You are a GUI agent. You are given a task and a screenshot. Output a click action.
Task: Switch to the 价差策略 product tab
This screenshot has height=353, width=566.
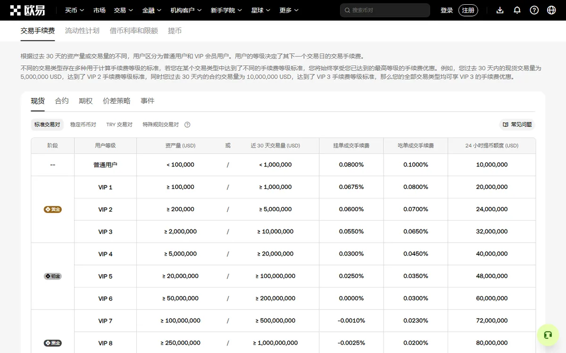point(117,101)
